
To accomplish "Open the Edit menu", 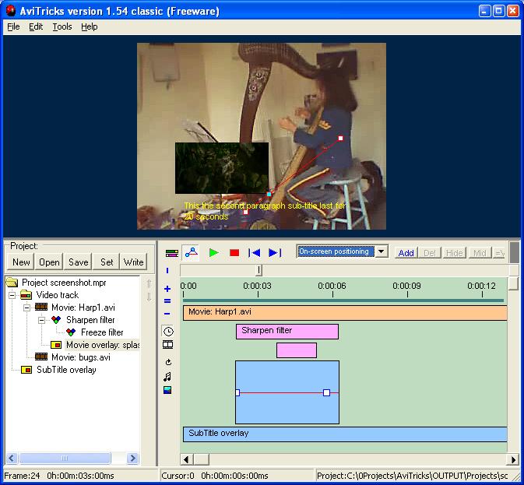I will pyautogui.click(x=36, y=26).
